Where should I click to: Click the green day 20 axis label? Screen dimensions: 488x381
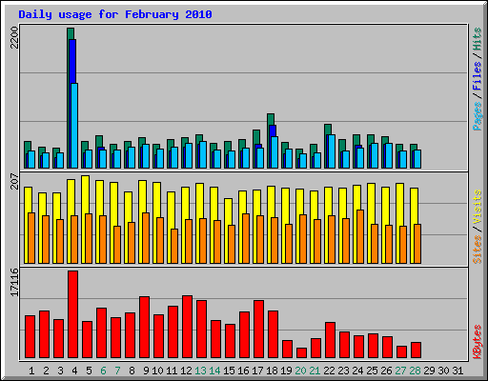(x=300, y=371)
